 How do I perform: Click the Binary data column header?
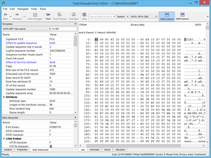[137, 25]
